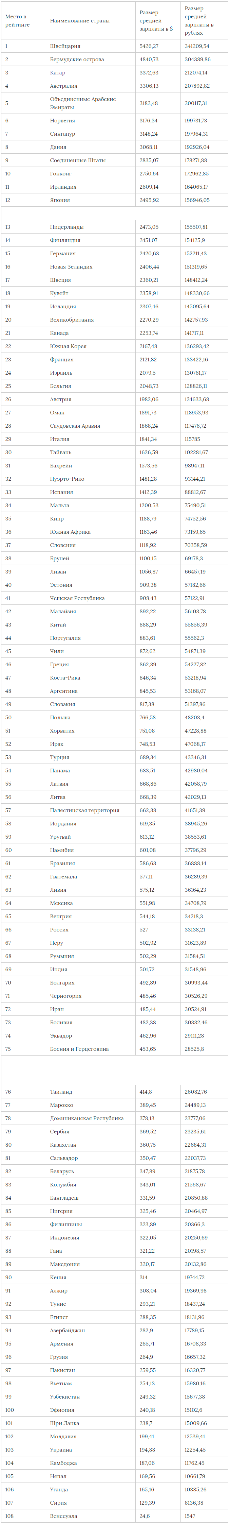This screenshot has width=230, height=1524.
Task: Click the Босния и Герцеговина cell
Action: click(91, 1049)
